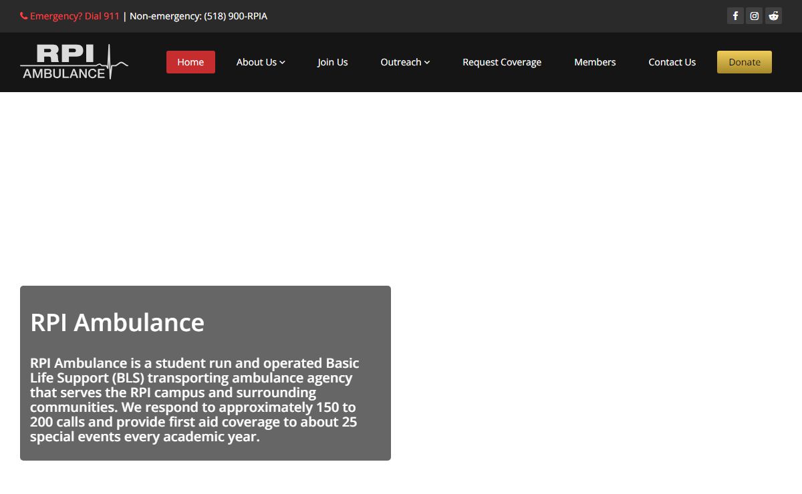
Task: Click the red phone icon beside Emergency
Action: click(24, 16)
